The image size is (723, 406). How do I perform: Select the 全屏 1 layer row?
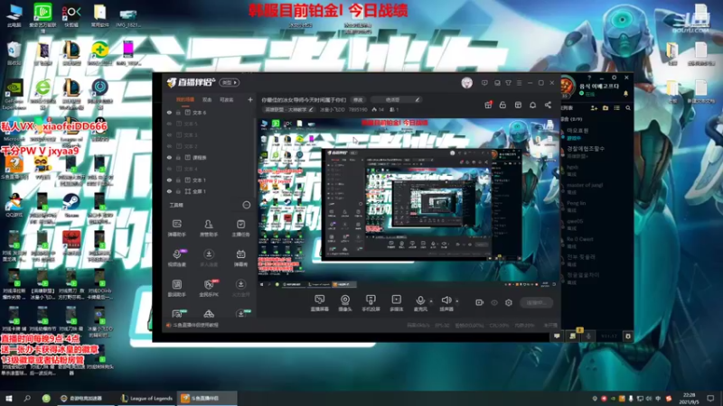(x=210, y=191)
